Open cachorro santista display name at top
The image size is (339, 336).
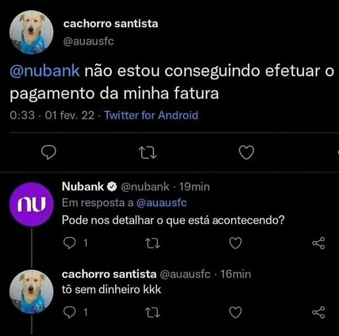(x=111, y=24)
